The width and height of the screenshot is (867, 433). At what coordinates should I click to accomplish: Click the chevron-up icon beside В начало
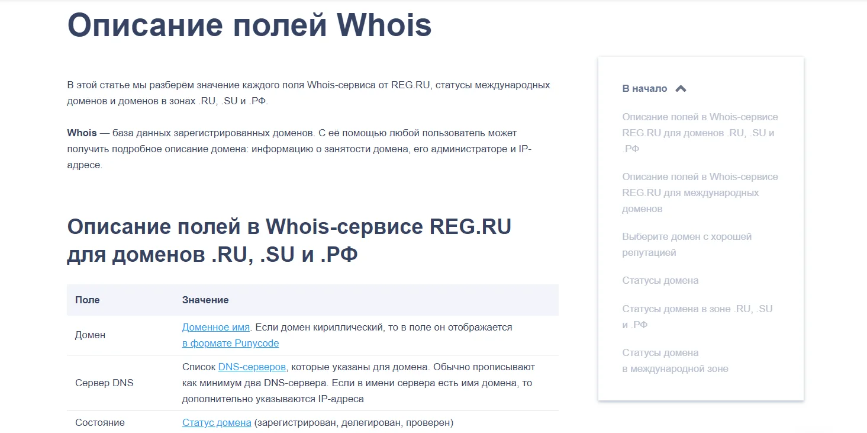681,89
